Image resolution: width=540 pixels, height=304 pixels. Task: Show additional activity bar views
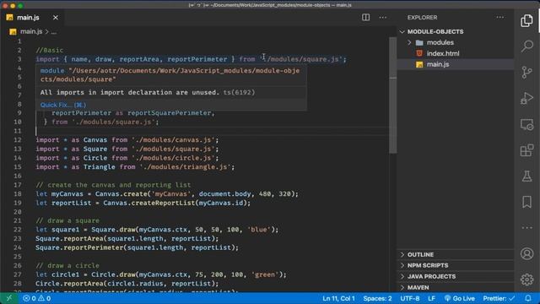tap(526, 228)
